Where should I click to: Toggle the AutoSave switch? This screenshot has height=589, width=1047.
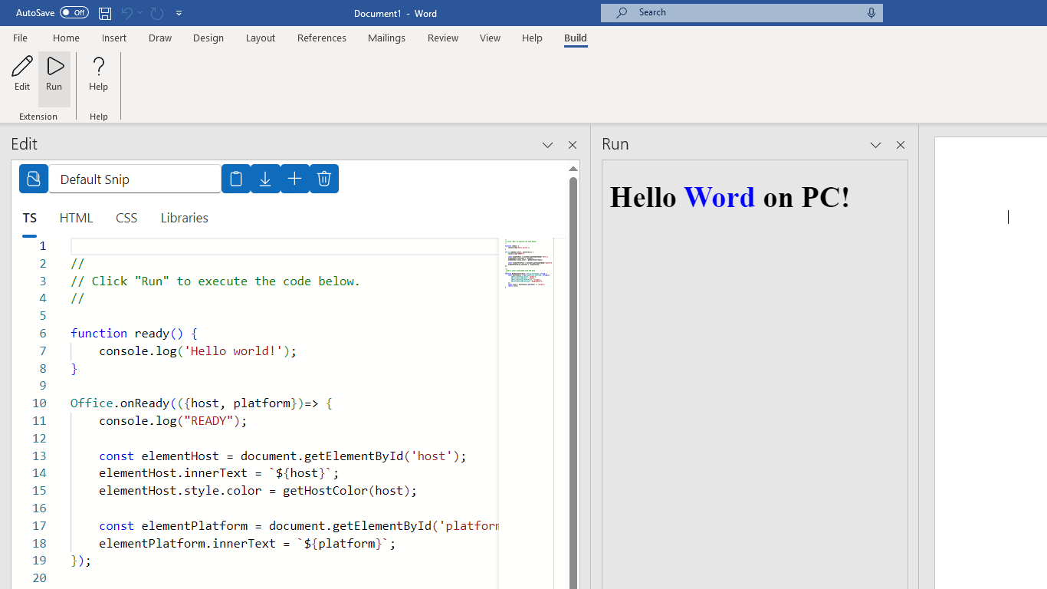pyautogui.click(x=74, y=13)
